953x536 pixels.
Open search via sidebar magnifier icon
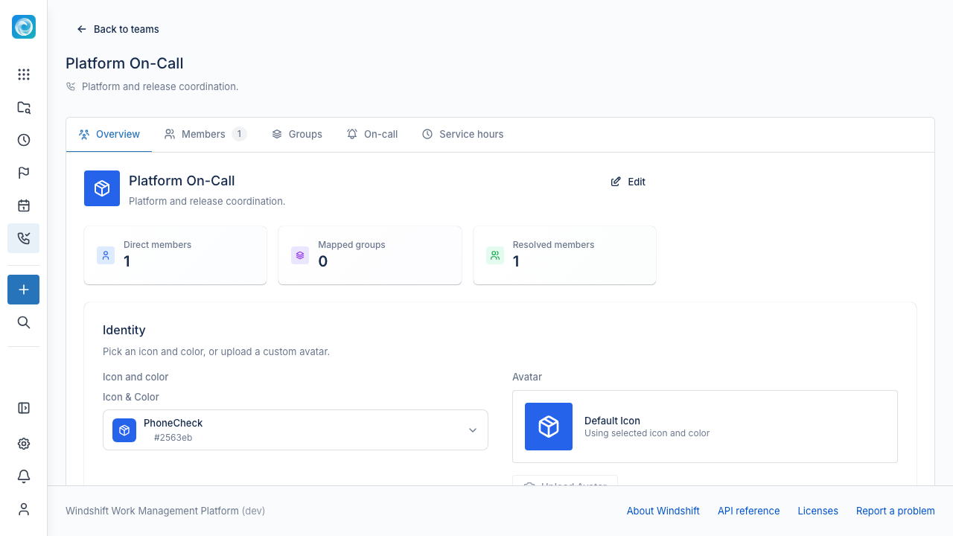tap(24, 322)
